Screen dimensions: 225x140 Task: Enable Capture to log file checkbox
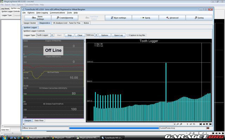pyautogui.click(x=127, y=35)
